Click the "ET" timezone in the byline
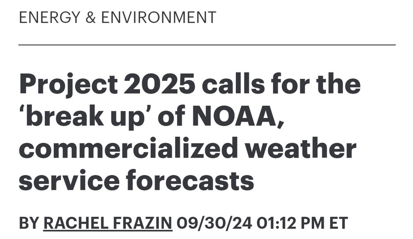The height and width of the screenshot is (239, 413). [x=338, y=223]
